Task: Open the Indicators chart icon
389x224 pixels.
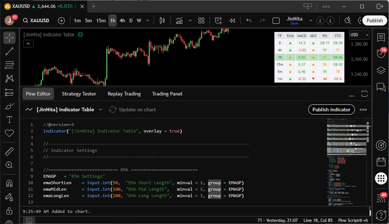Action: 179,21
